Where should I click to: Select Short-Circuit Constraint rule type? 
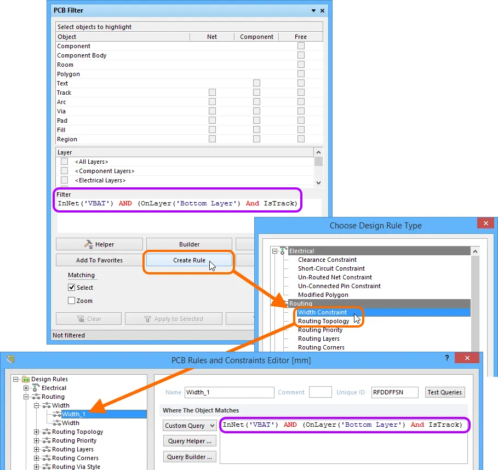click(x=331, y=268)
